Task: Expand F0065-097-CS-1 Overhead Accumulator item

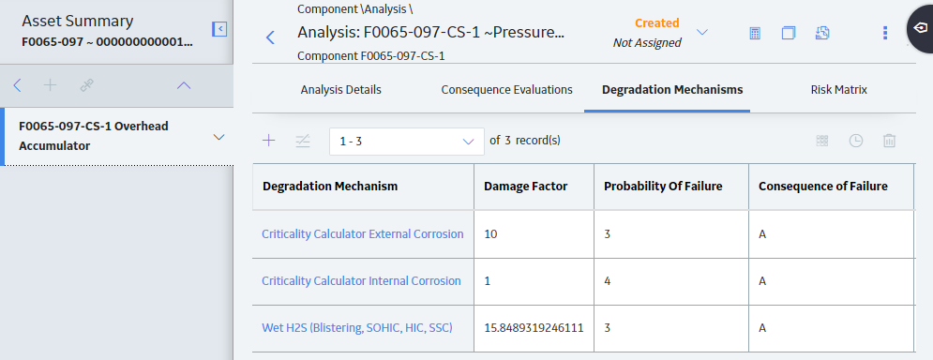Action: pyautogui.click(x=219, y=137)
